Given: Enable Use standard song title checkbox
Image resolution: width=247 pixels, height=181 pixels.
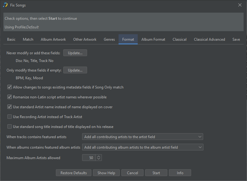Looking at the screenshot, I should tap(10, 127).
